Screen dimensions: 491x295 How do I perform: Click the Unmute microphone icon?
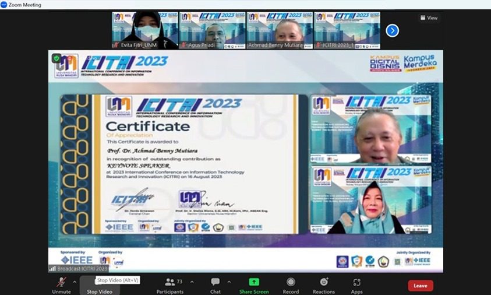[x=61, y=282]
